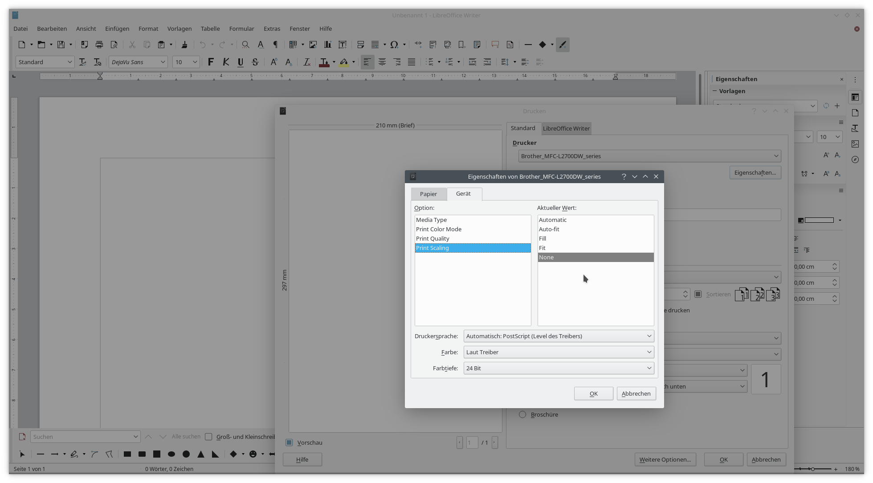Select Fill value in list
This screenshot has height=483, width=873.
(x=596, y=238)
